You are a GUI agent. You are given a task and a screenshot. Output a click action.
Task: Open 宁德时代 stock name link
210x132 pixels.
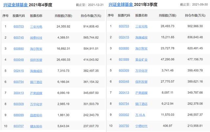tap(141, 126)
